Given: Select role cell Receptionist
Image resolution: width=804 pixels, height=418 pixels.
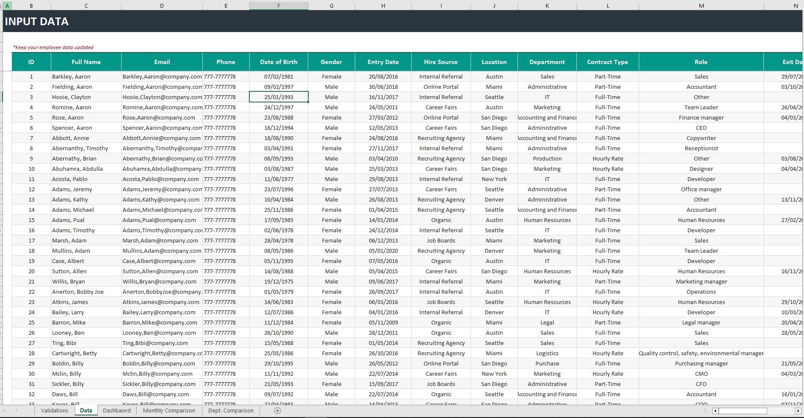Looking at the screenshot, I should tap(701, 148).
